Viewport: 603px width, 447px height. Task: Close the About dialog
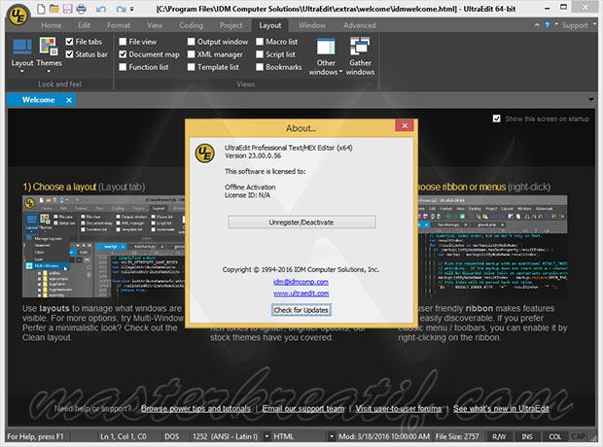[405, 125]
